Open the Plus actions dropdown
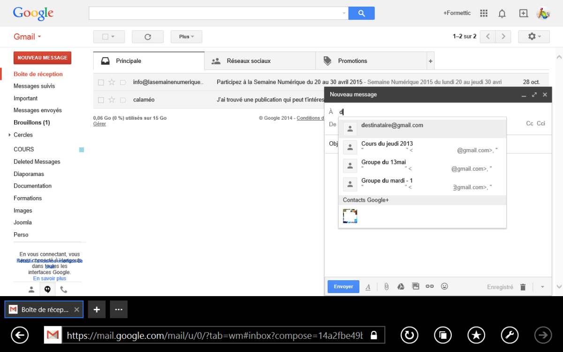Screen dimensions: 563x352 (x=186, y=37)
